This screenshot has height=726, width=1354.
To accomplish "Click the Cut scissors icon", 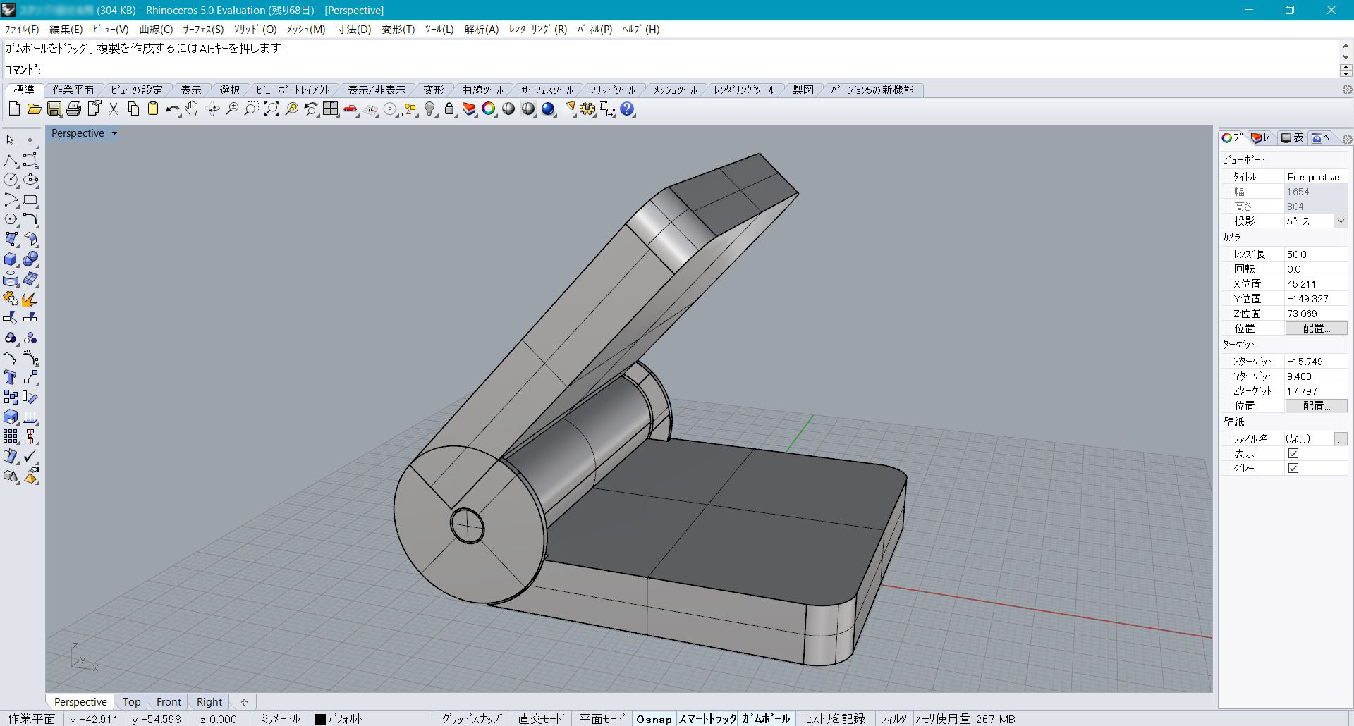I will click(113, 109).
